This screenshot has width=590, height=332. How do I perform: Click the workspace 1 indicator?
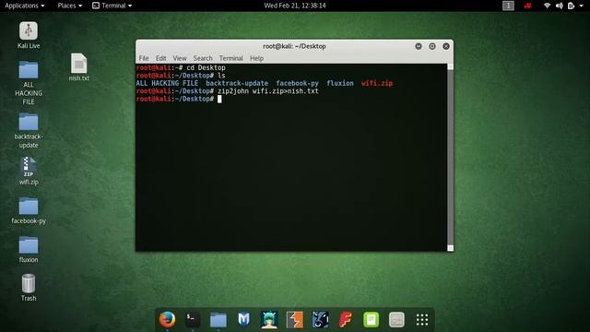pos(508,6)
